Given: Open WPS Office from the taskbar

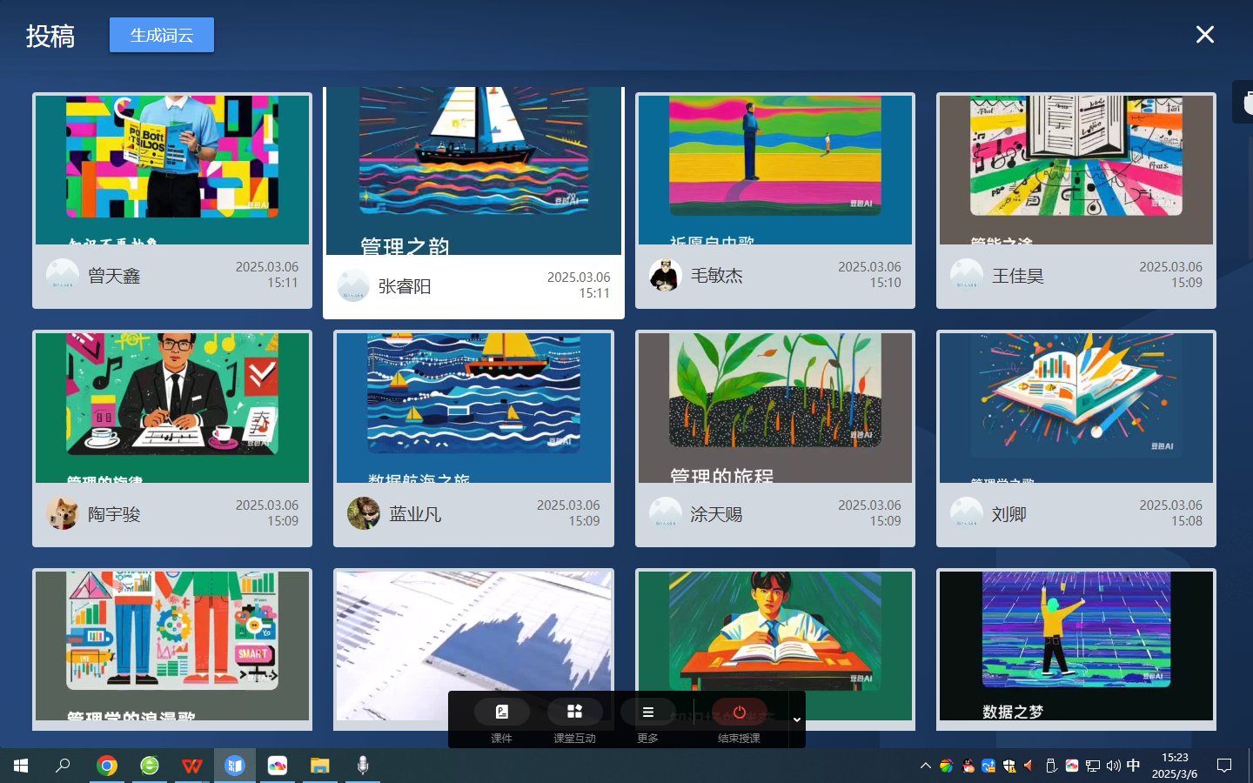Looking at the screenshot, I should [191, 766].
